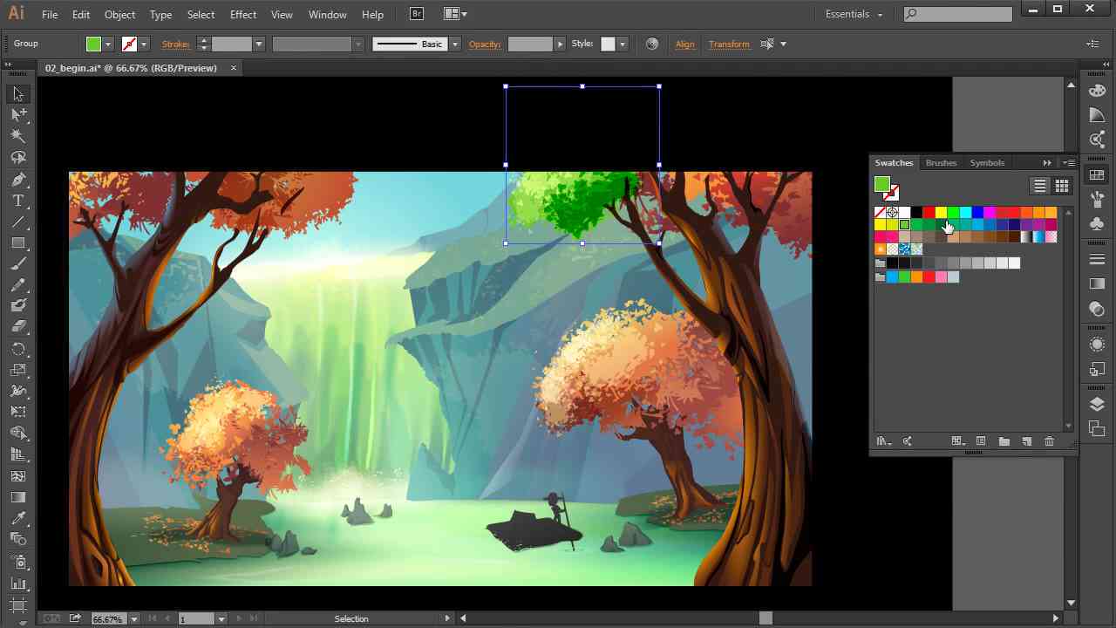Screen dimensions: 1116x628
Task: Go to next artboard arrow in status bar
Action: coord(239,618)
